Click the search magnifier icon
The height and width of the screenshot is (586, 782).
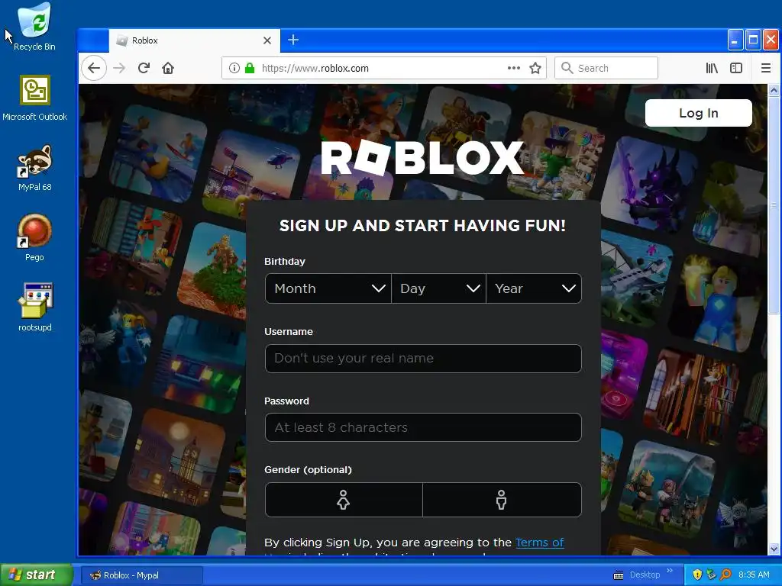point(567,68)
